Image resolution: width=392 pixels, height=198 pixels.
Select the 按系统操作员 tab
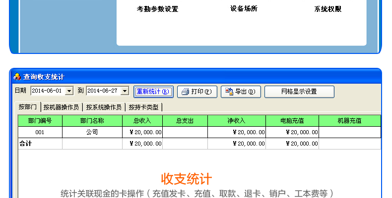(x=104, y=107)
